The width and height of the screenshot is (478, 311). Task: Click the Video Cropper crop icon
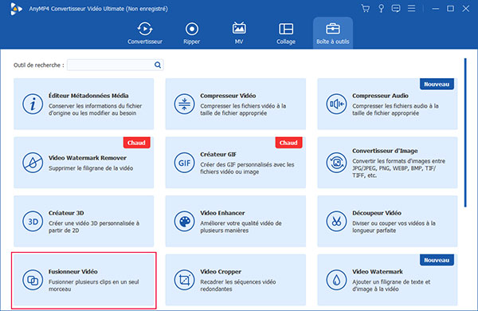pyautogui.click(x=184, y=280)
